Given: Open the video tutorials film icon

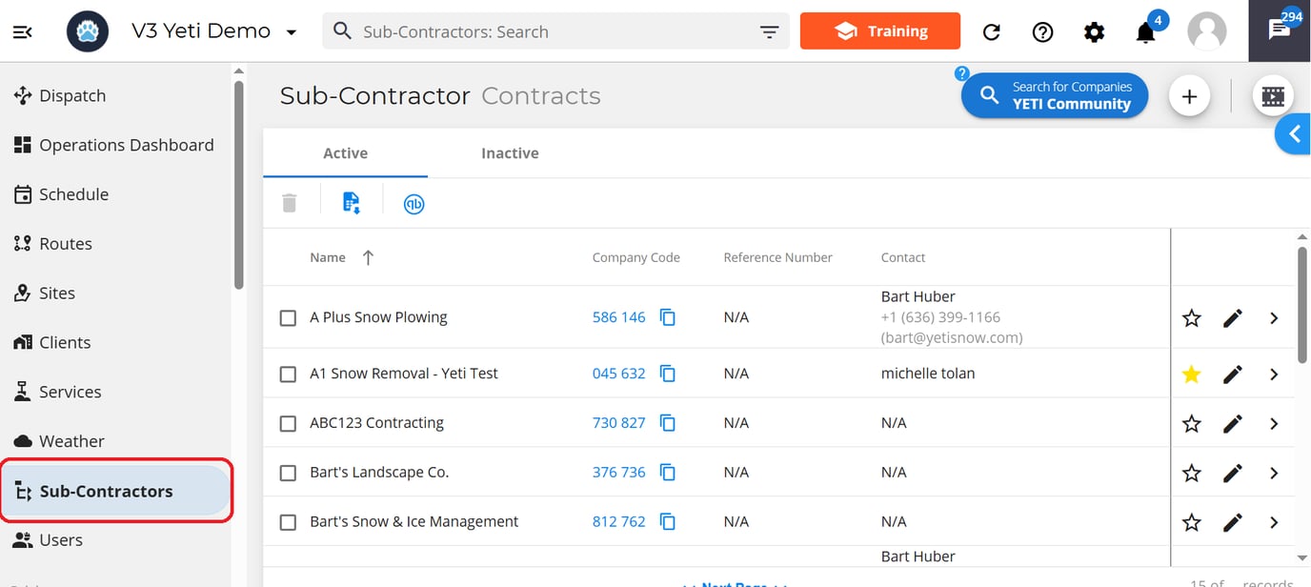Looking at the screenshot, I should click(x=1274, y=95).
